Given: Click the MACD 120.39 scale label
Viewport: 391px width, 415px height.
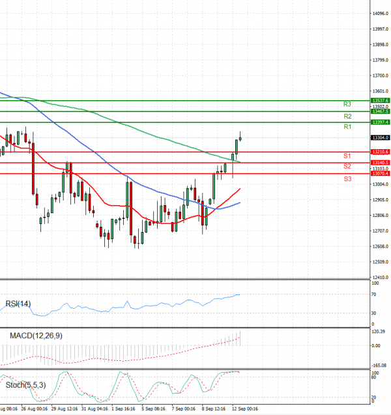Looking at the screenshot, I should pyautogui.click(x=379, y=332).
